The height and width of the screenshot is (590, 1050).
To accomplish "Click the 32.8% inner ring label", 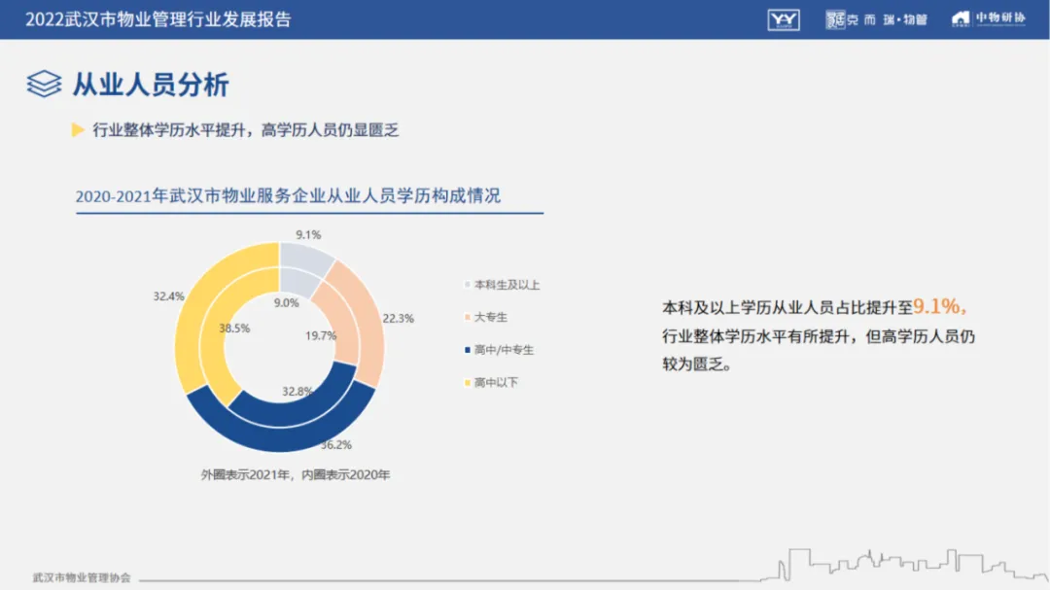I will 297,391.
